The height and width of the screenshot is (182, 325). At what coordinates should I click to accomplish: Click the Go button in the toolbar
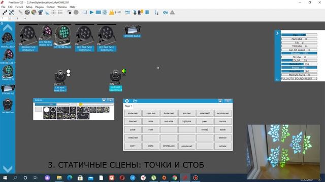166,12
